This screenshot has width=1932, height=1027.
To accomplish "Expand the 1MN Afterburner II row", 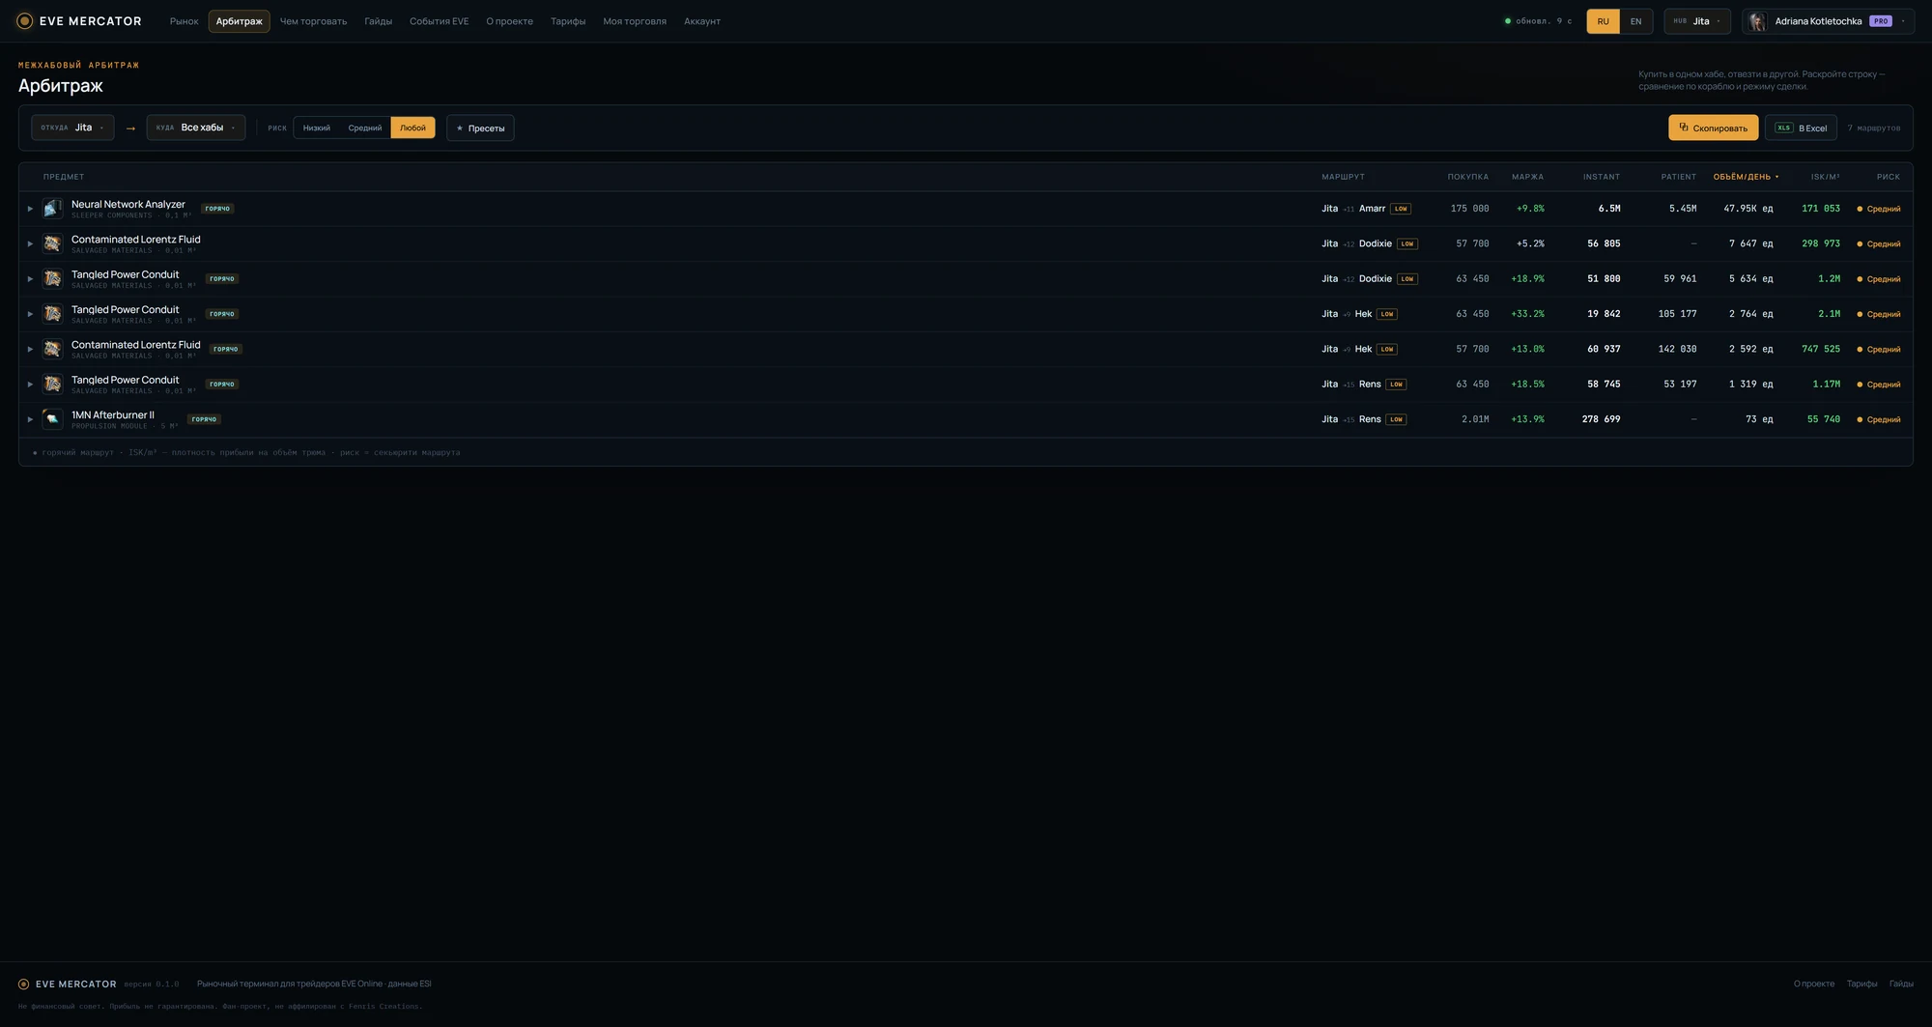I will pos(30,419).
